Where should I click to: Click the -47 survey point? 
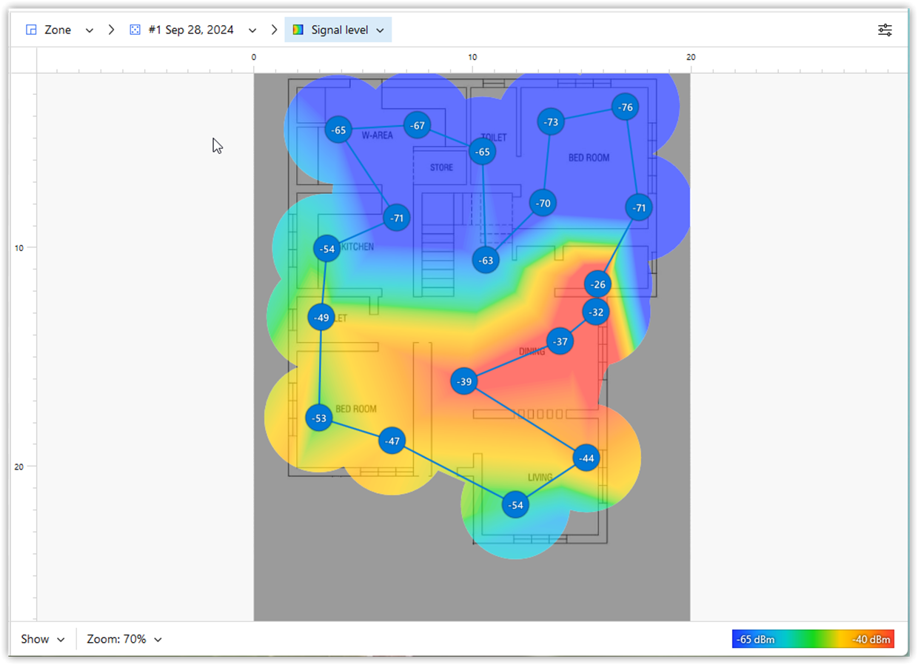[392, 441]
